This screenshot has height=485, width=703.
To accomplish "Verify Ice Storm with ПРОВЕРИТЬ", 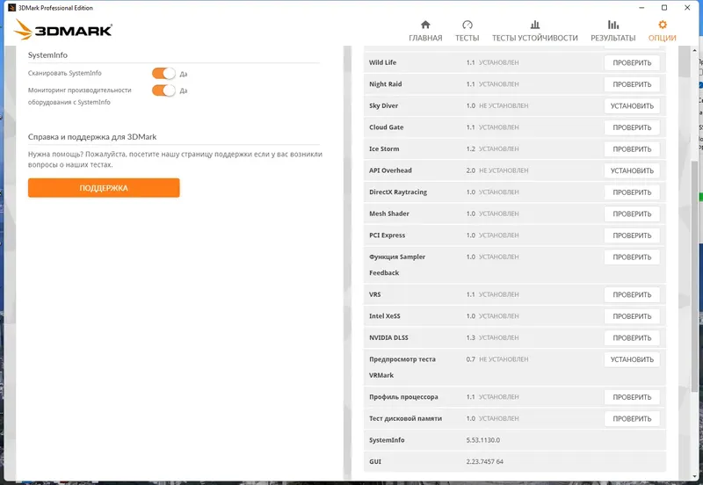I will 632,148.
